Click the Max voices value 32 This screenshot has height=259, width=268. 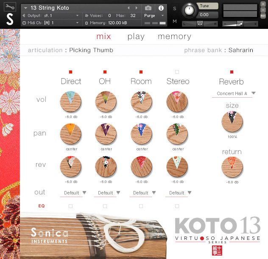point(133,16)
